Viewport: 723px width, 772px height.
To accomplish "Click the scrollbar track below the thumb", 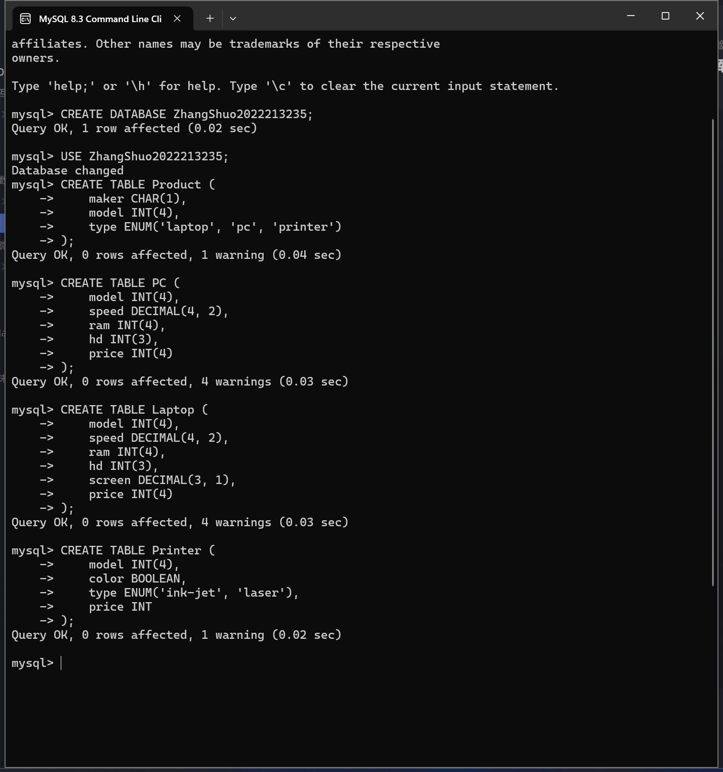I will pyautogui.click(x=713, y=673).
